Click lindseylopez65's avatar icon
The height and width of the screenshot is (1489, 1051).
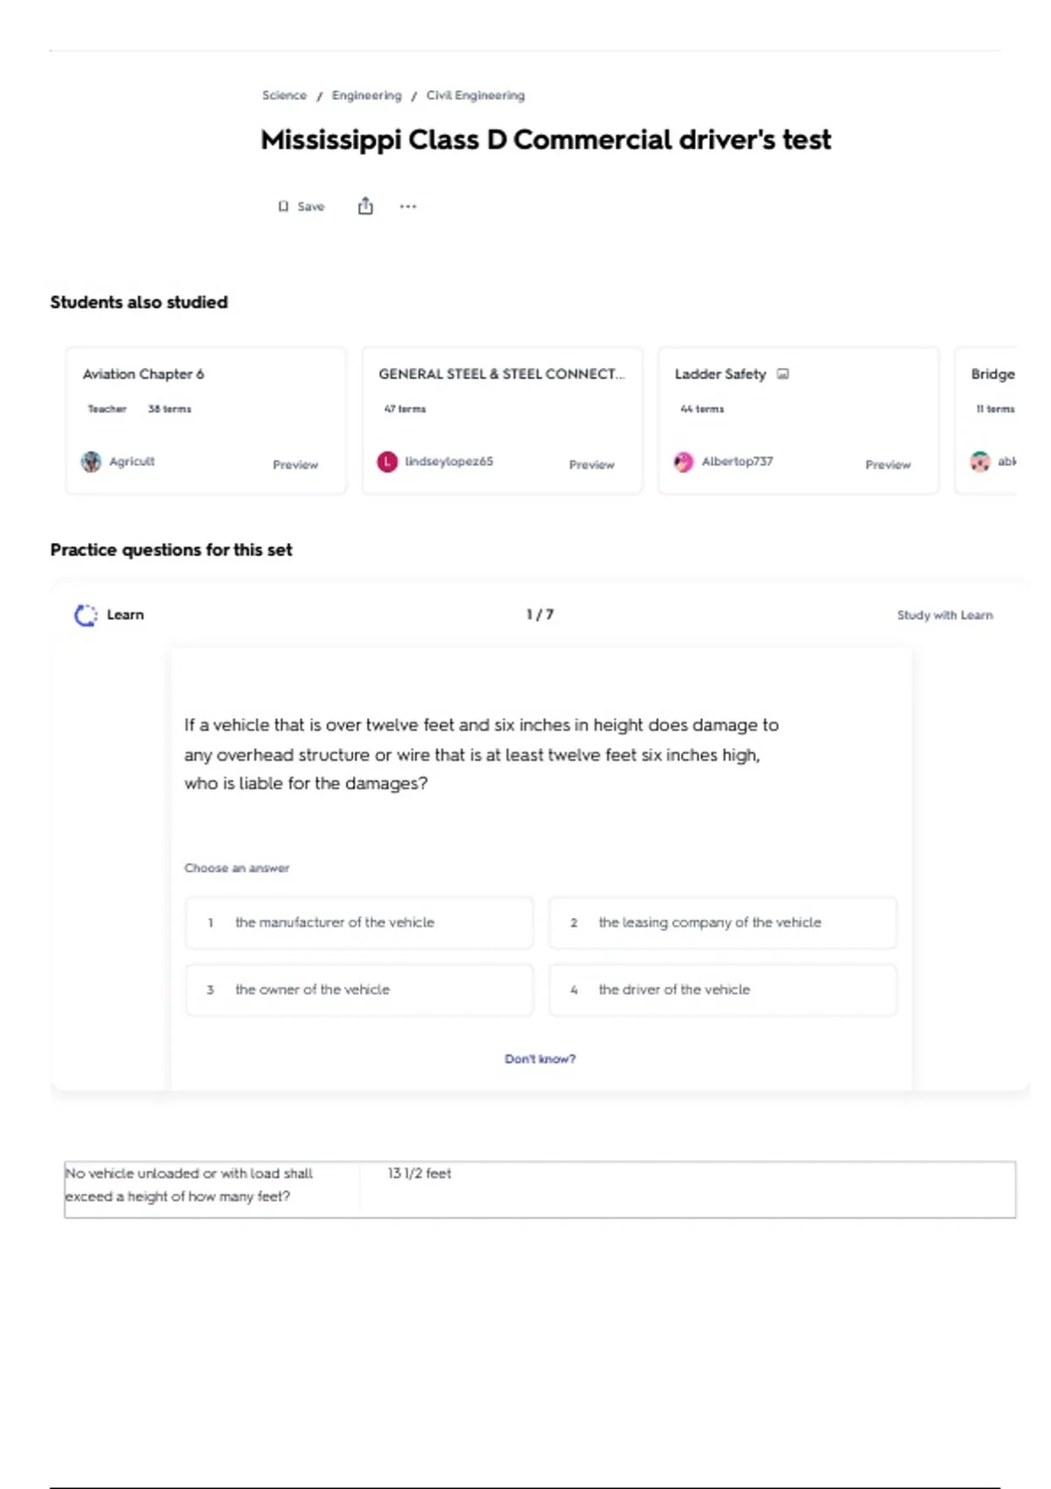(387, 462)
